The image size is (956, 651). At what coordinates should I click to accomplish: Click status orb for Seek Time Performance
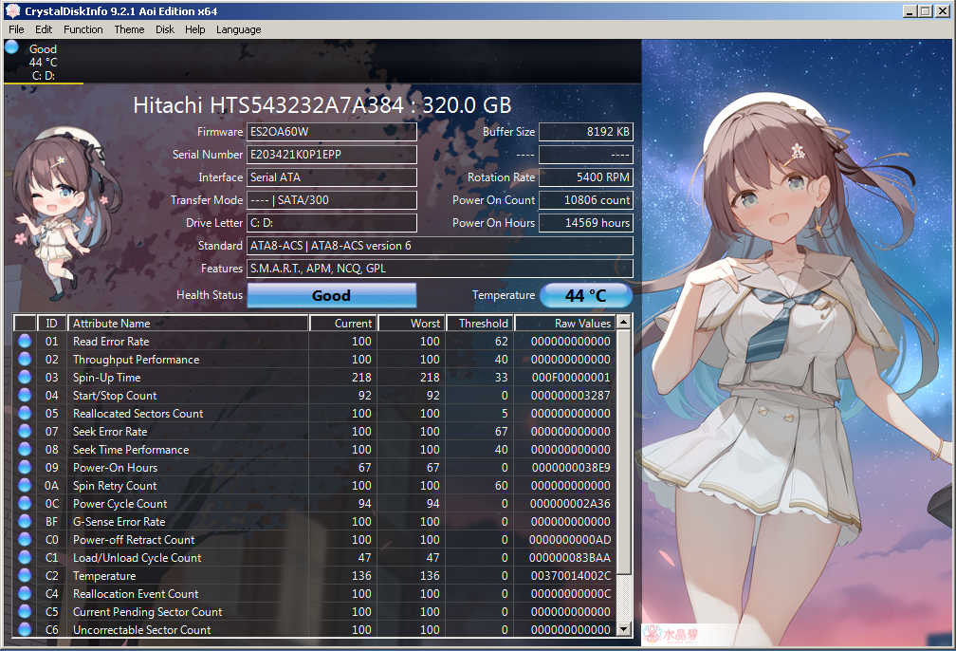(x=25, y=449)
